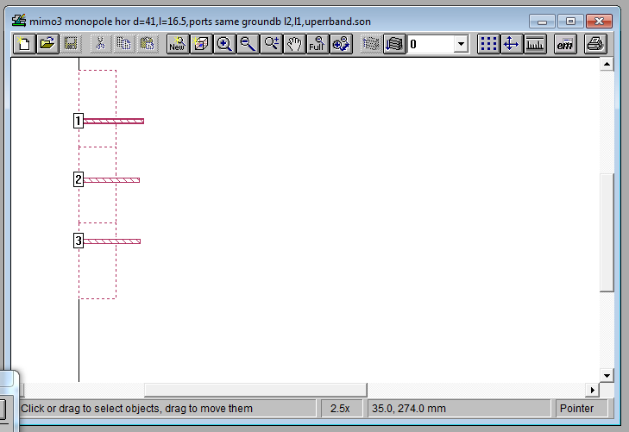This screenshot has width=629, height=432.
Task: Select port 1 label box
Action: click(79, 121)
